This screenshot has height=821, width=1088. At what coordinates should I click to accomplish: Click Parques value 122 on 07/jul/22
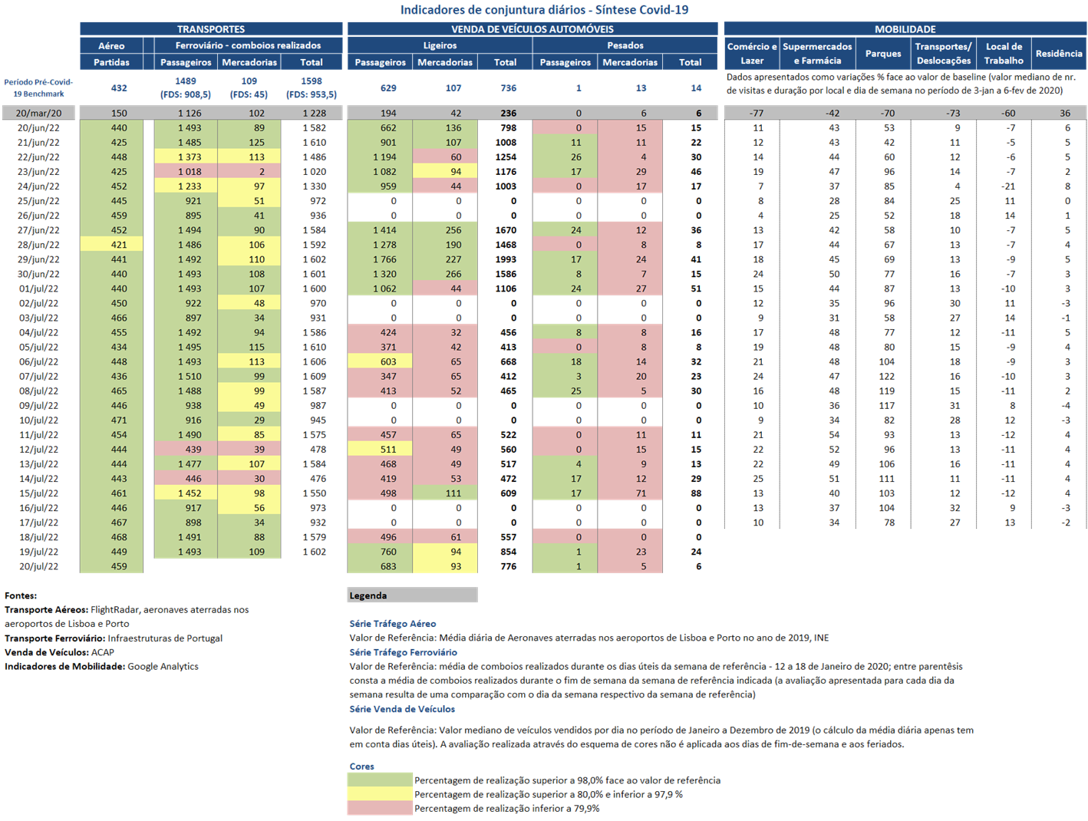886,376
